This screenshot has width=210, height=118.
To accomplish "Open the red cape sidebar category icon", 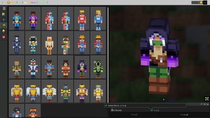I will click(4, 37).
